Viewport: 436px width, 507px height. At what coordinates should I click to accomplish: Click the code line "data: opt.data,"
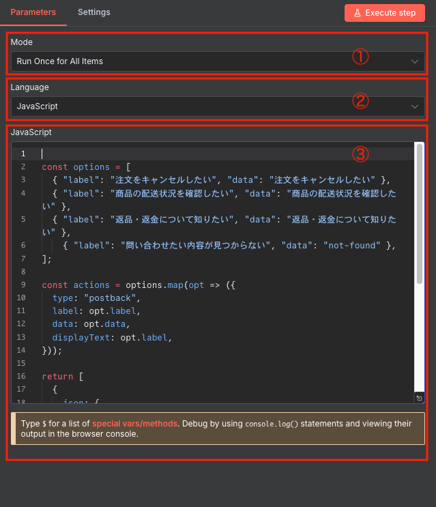(91, 324)
